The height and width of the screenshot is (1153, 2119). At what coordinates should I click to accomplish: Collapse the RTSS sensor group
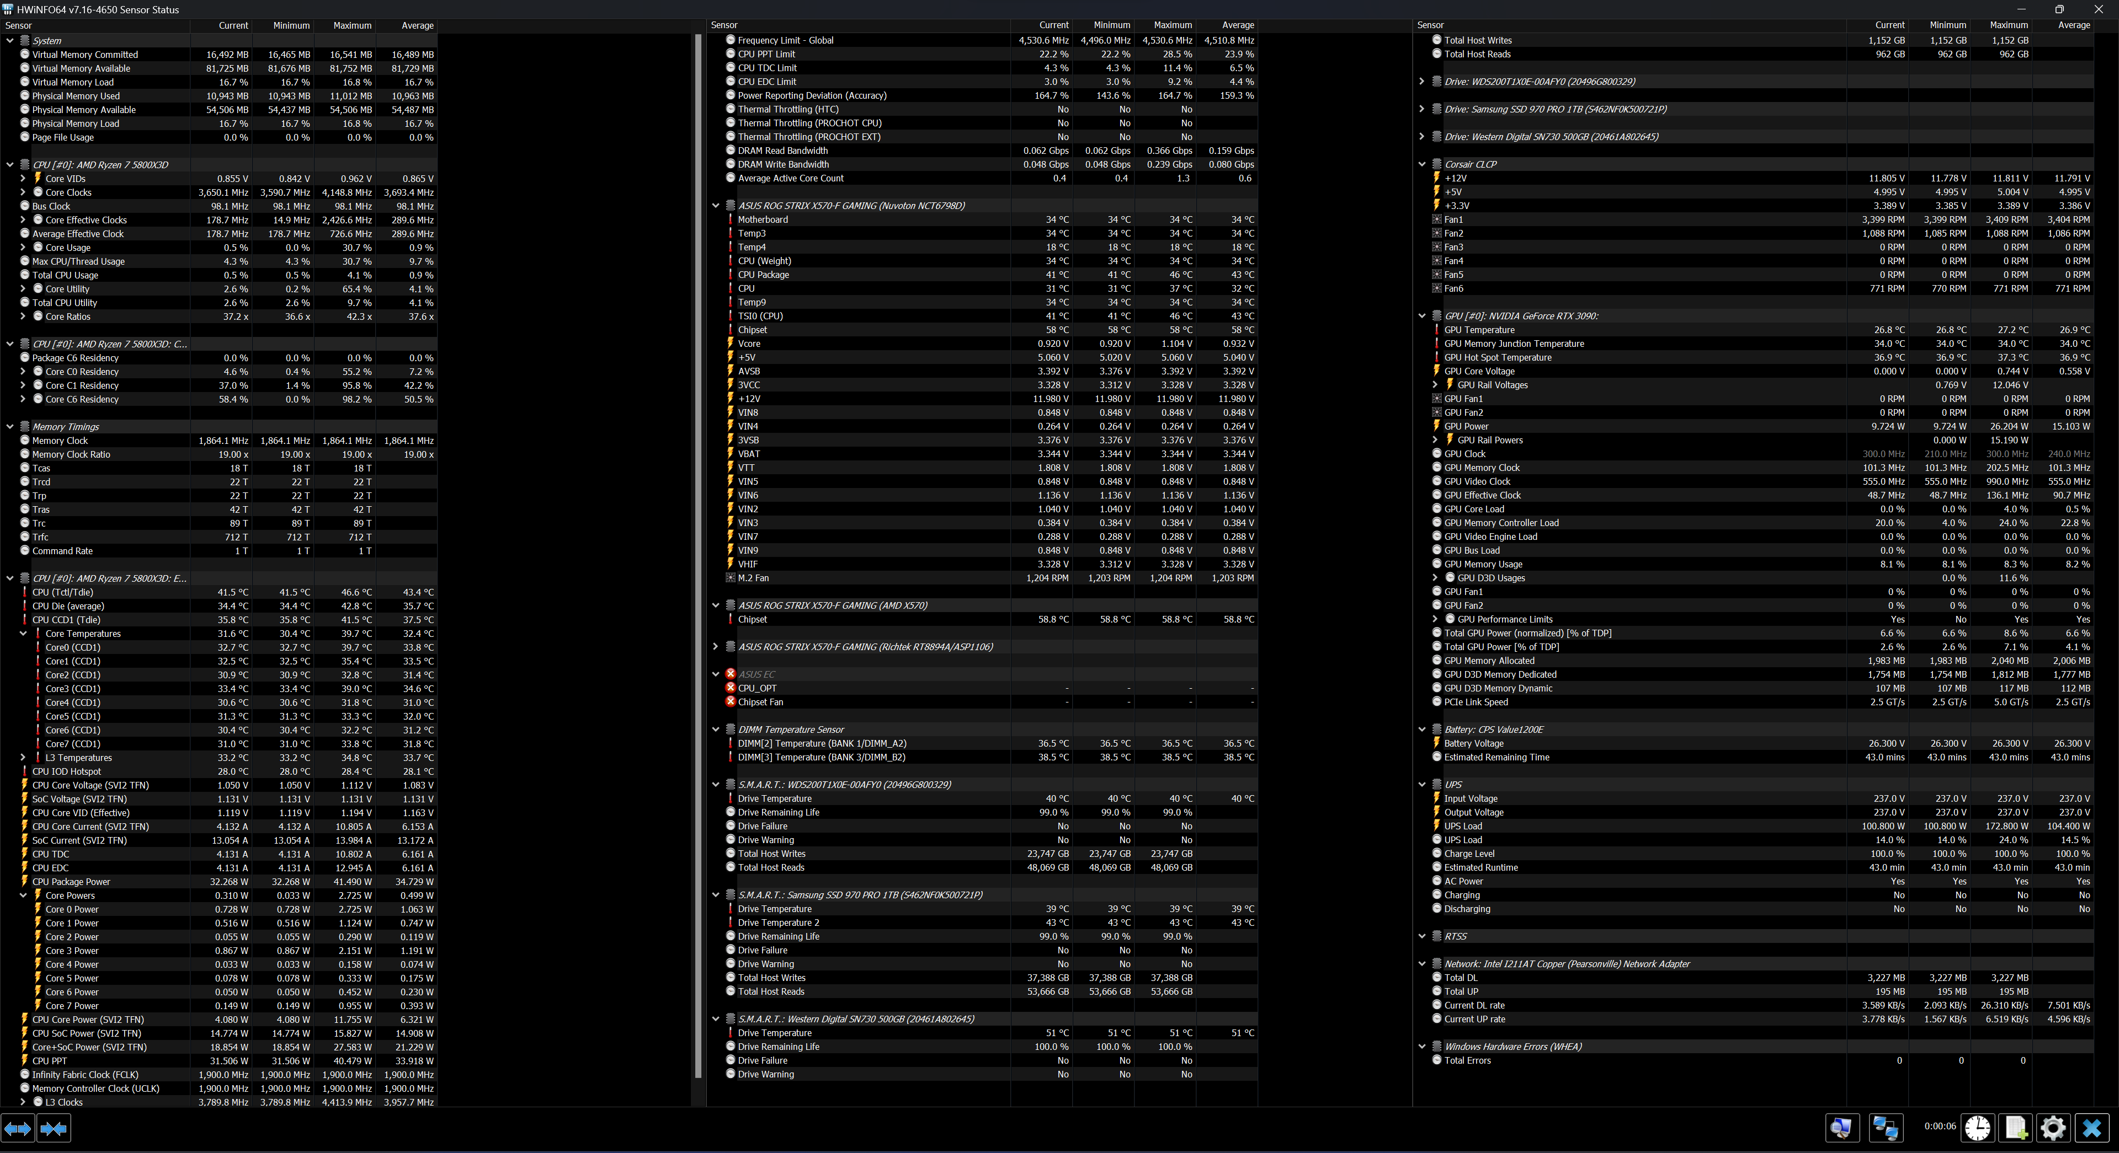coord(1421,936)
